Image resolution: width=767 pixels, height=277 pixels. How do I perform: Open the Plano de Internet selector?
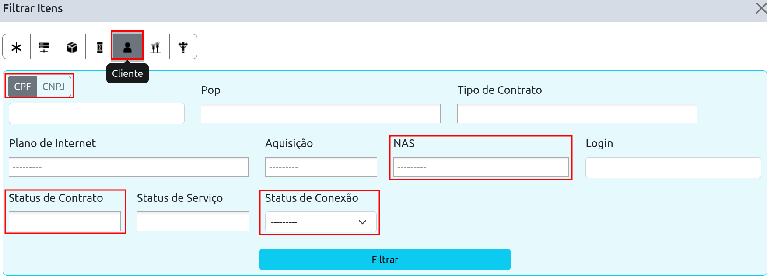click(x=128, y=167)
